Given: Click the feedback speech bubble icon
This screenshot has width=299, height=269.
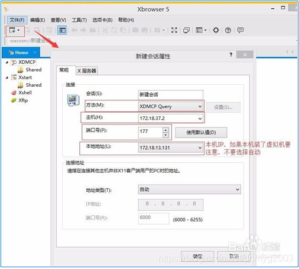Looking at the screenshot, I should pos(240,30).
